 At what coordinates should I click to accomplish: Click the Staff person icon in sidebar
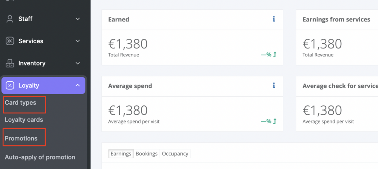[x=10, y=19]
